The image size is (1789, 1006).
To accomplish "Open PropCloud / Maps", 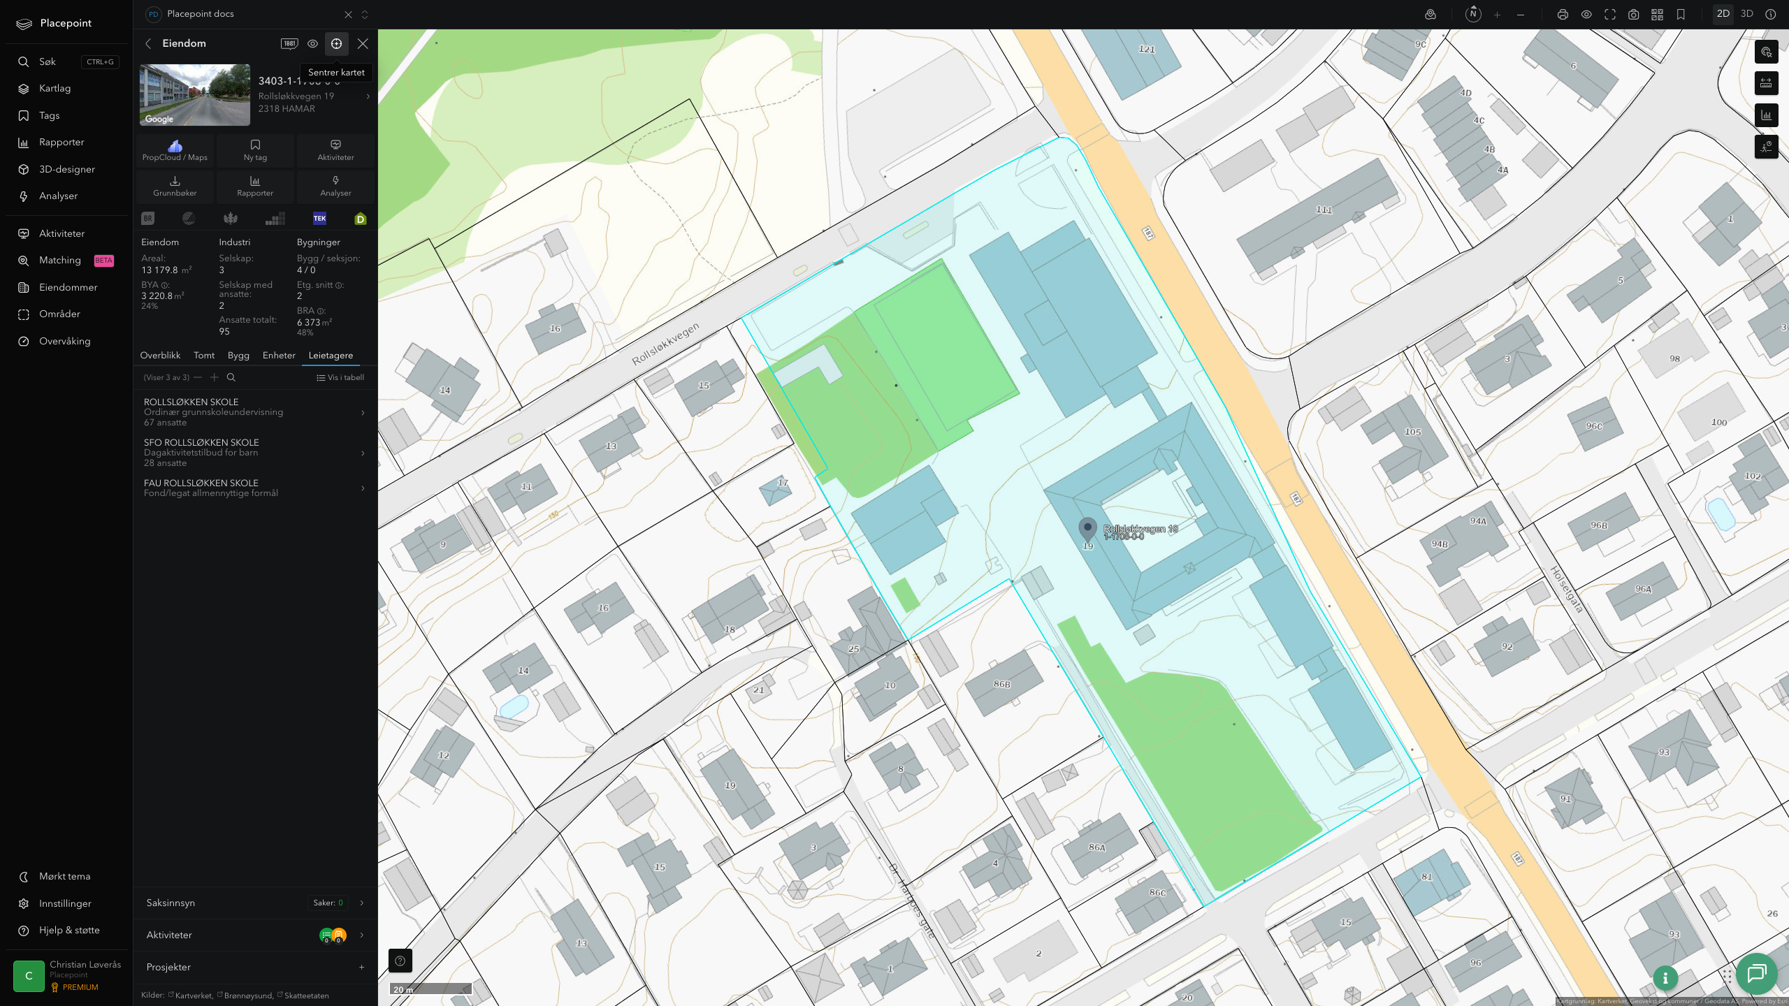I will [175, 150].
